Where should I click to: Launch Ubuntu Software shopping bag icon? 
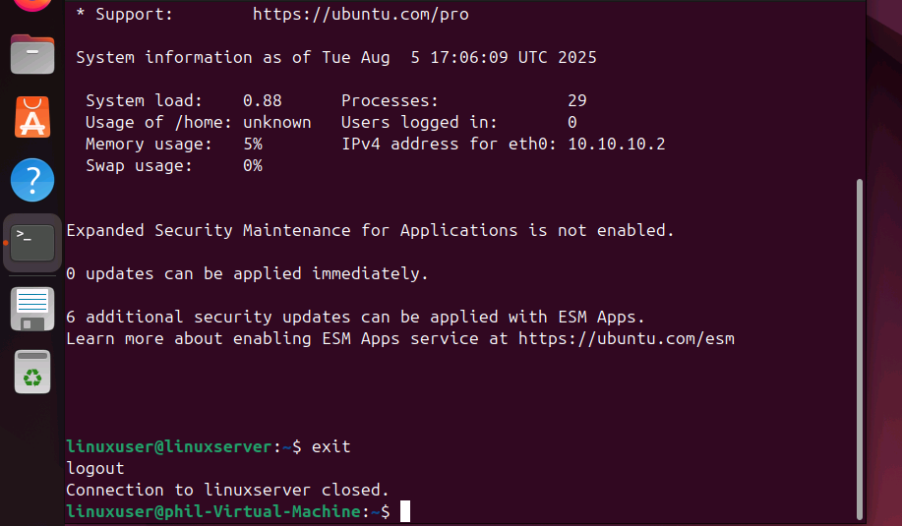click(32, 118)
